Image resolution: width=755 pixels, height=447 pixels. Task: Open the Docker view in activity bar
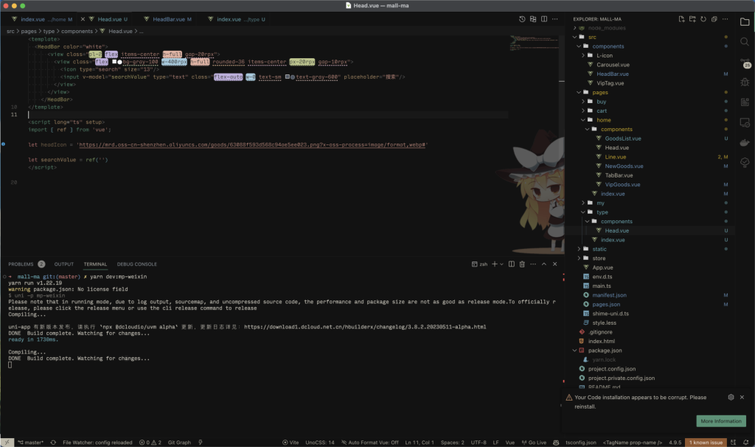744,142
